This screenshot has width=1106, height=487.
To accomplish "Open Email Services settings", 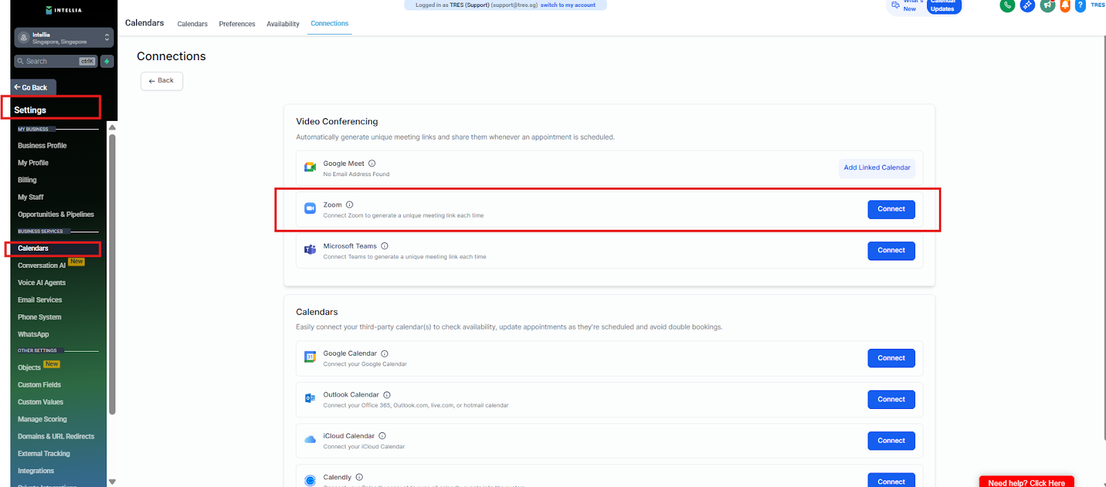I will (x=40, y=300).
